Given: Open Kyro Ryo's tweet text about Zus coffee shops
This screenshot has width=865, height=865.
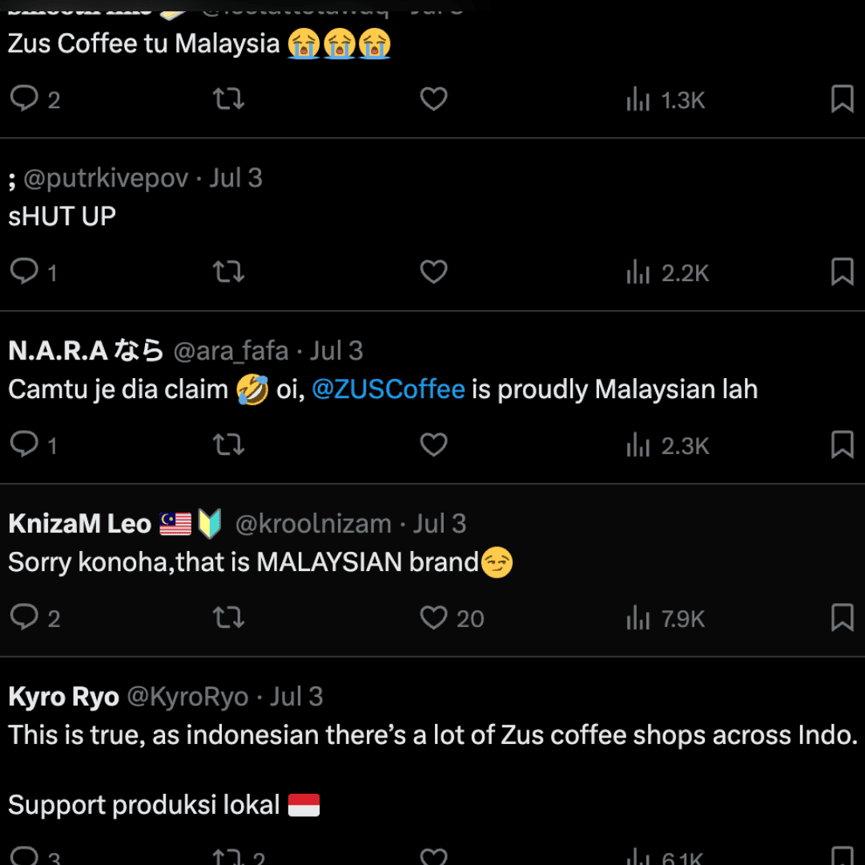Looking at the screenshot, I should (432, 735).
